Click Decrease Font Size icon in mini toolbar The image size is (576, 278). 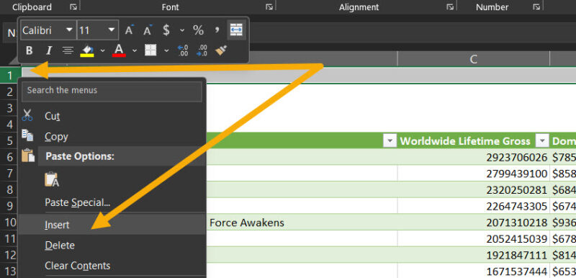tap(148, 30)
